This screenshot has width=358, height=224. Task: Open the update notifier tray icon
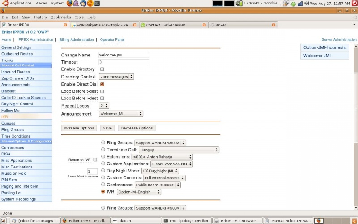coord(286,3)
